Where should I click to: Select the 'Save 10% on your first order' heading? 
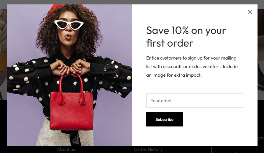[186, 37]
